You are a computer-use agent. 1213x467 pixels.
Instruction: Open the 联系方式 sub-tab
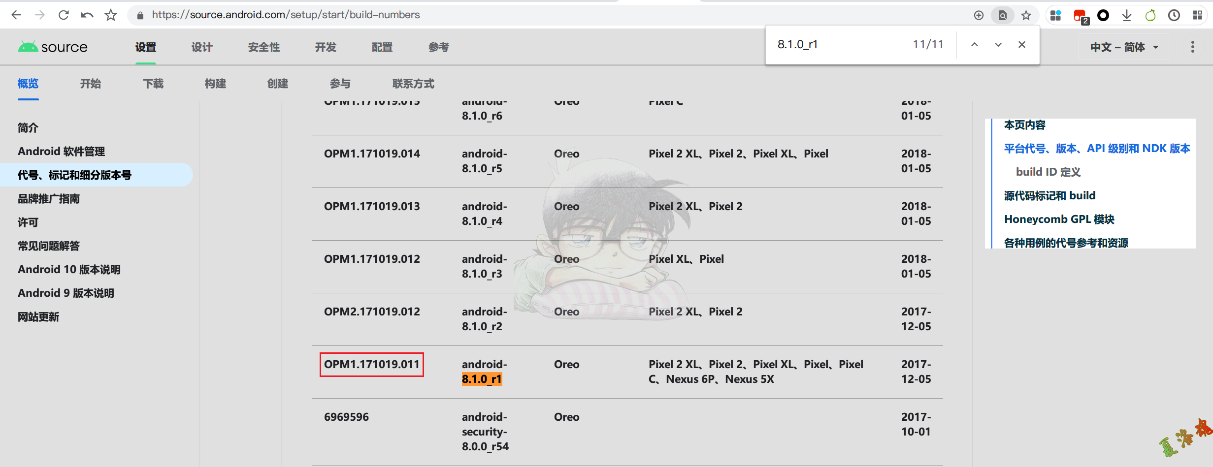(413, 84)
